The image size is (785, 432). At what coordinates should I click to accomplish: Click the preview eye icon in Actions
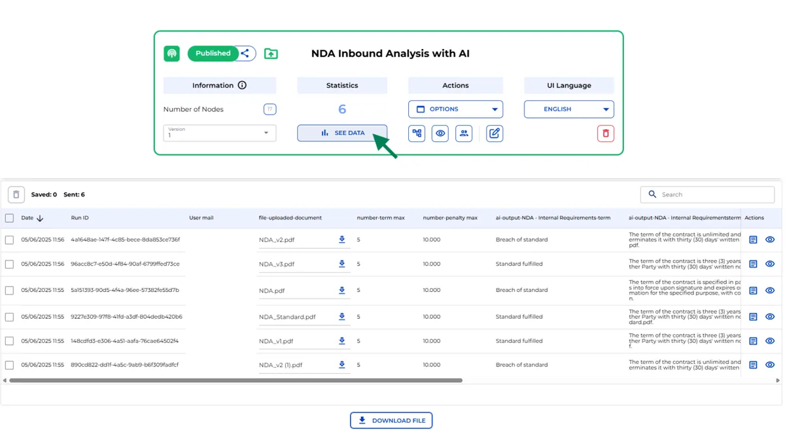[x=440, y=134]
